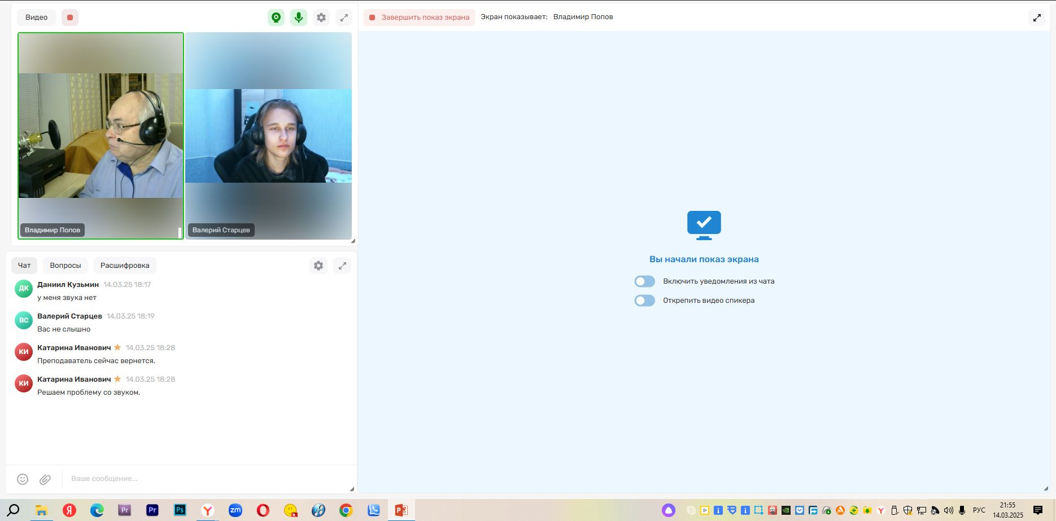Screen dimensions: 1056x521
Task: Click the message 'Вас не слышно'
Action: (x=64, y=329)
